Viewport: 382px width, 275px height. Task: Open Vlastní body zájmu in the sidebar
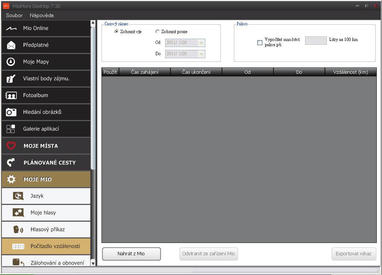pyautogui.click(x=46, y=79)
